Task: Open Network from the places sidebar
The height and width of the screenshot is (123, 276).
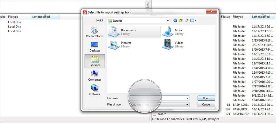Action: [95, 90]
